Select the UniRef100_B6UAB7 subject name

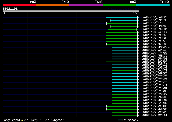pyautogui.click(x=154, y=44)
